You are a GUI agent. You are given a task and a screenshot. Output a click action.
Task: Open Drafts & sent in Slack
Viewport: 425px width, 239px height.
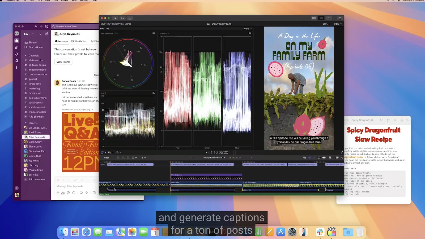[x=36, y=47]
